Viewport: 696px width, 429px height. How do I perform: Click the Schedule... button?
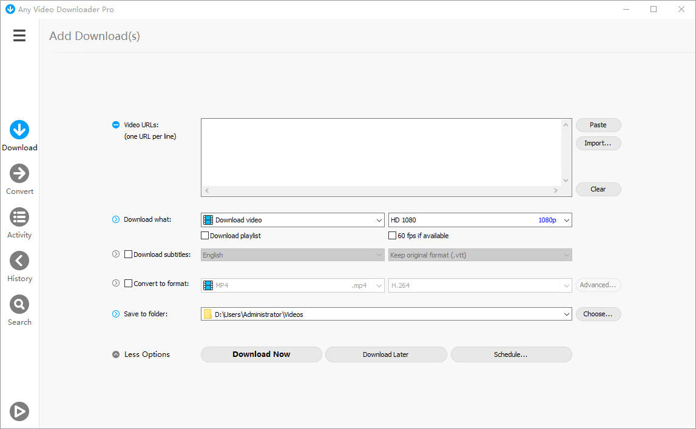point(511,354)
